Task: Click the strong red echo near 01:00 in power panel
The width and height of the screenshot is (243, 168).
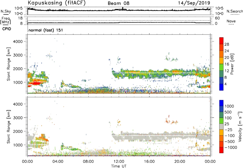Action: [x=36, y=83]
